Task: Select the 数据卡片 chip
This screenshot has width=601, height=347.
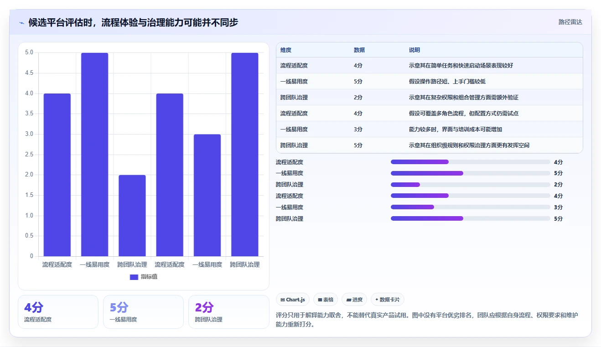Action: point(387,300)
